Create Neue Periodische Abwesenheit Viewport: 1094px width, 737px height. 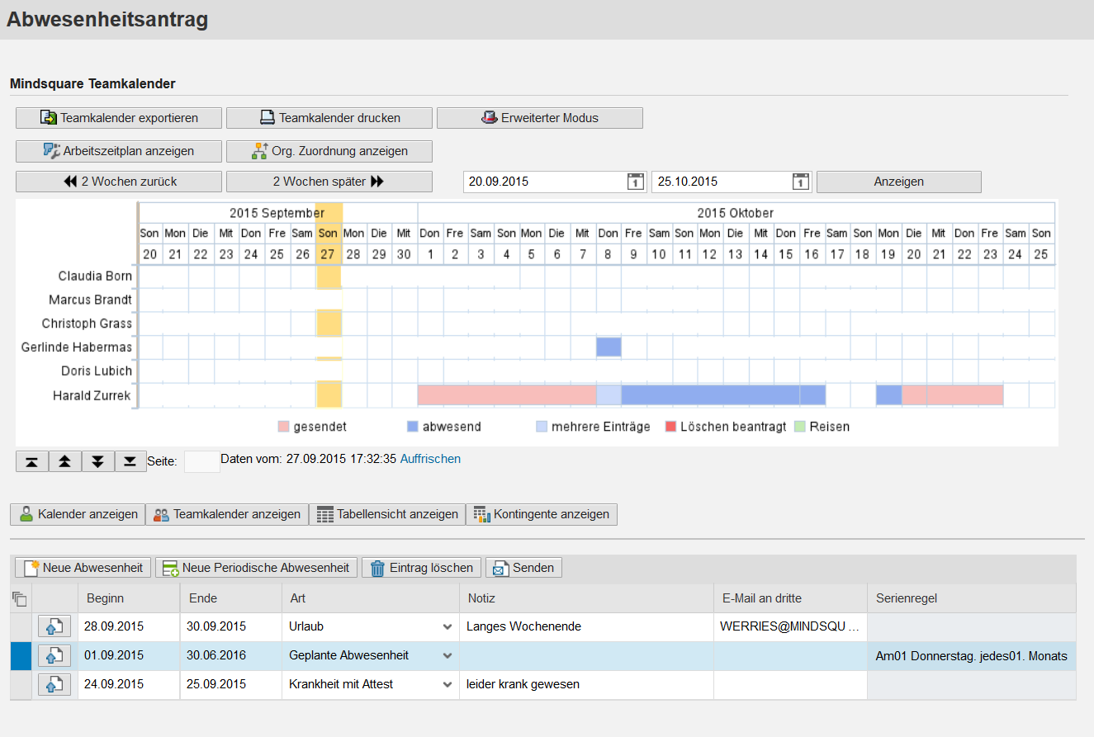tap(257, 568)
